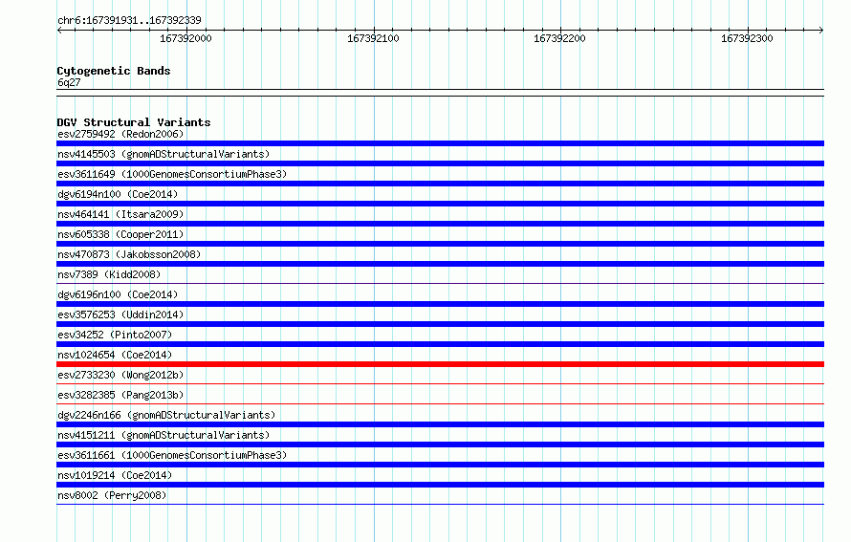The height and width of the screenshot is (542, 851).
Task: Click the esv3282385 (Pang2013b) label
Action: [x=120, y=395]
